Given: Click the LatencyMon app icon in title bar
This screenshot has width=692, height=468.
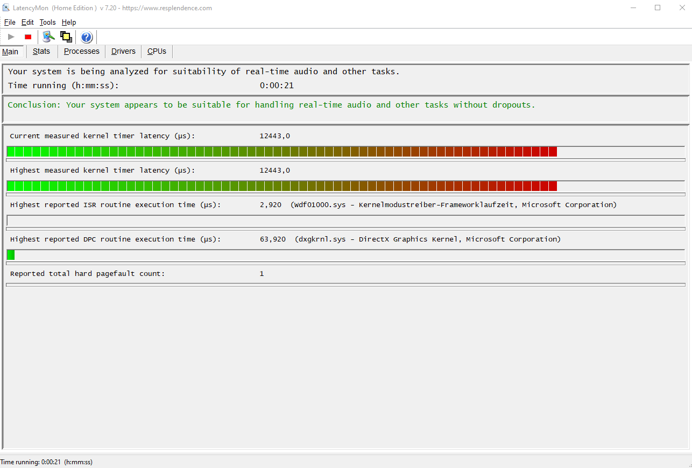Looking at the screenshot, I should [x=6, y=8].
